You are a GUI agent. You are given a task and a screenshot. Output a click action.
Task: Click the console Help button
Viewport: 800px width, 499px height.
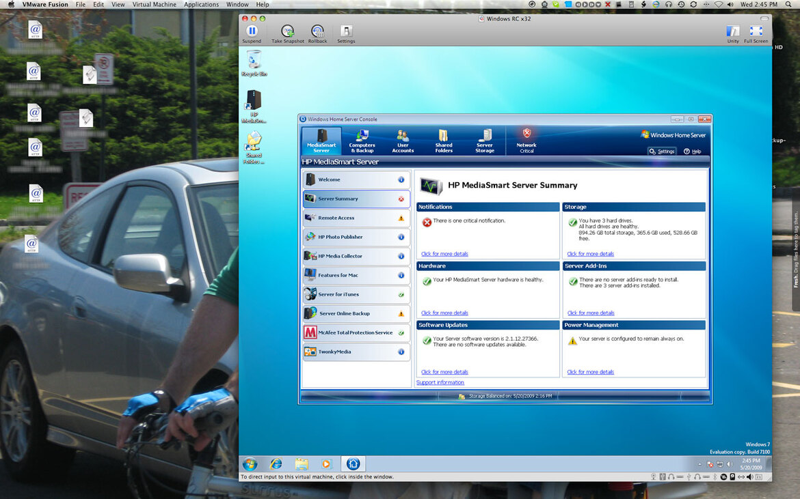[x=693, y=152]
